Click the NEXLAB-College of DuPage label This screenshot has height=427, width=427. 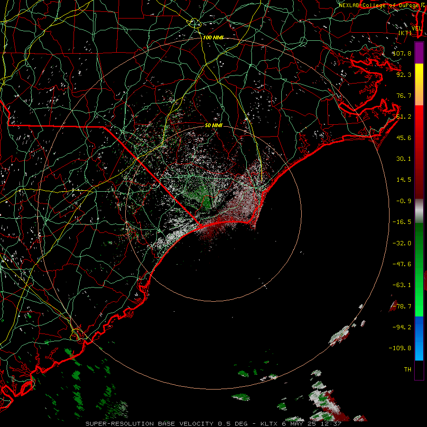point(380,5)
